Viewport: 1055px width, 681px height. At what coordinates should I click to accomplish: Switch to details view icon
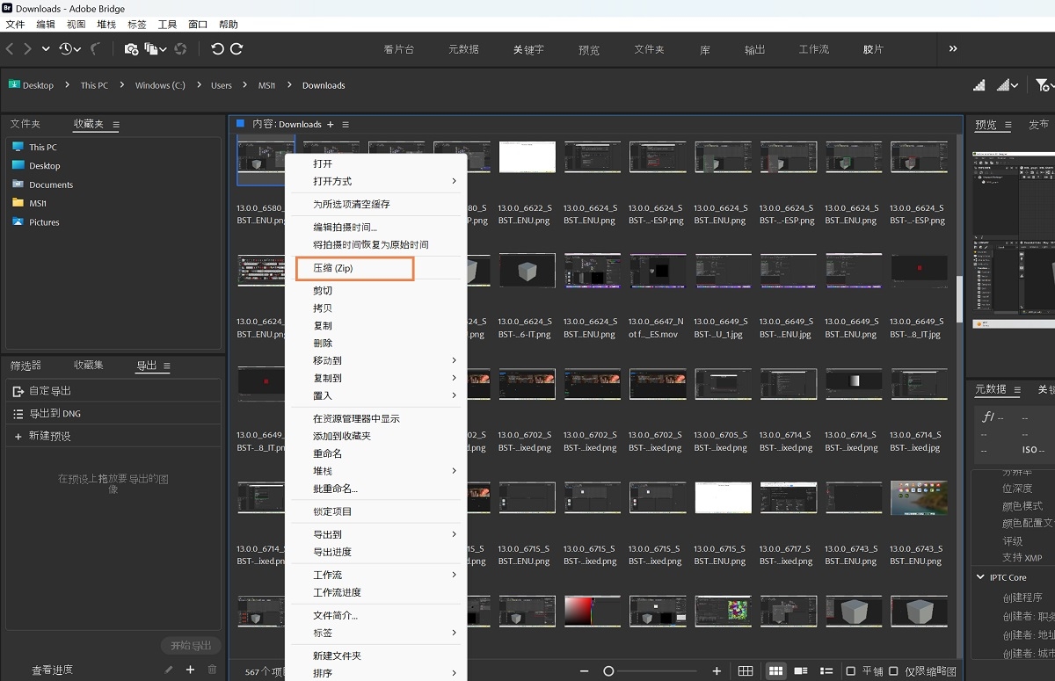[800, 670]
